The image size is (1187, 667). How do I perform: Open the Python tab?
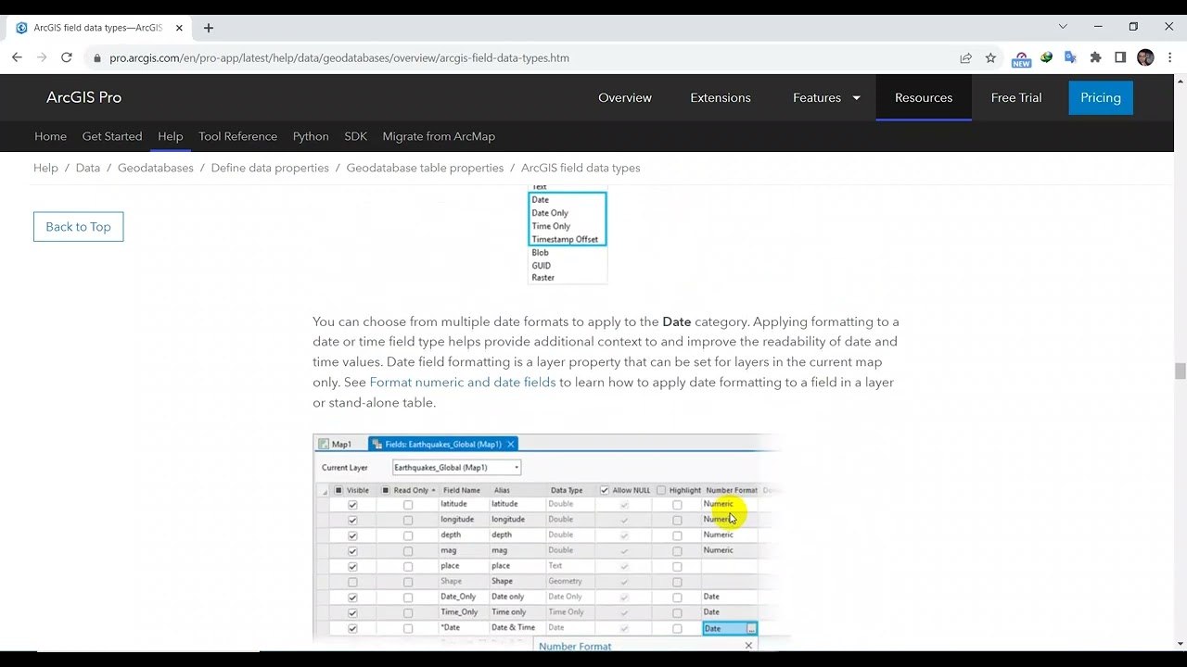tap(311, 136)
